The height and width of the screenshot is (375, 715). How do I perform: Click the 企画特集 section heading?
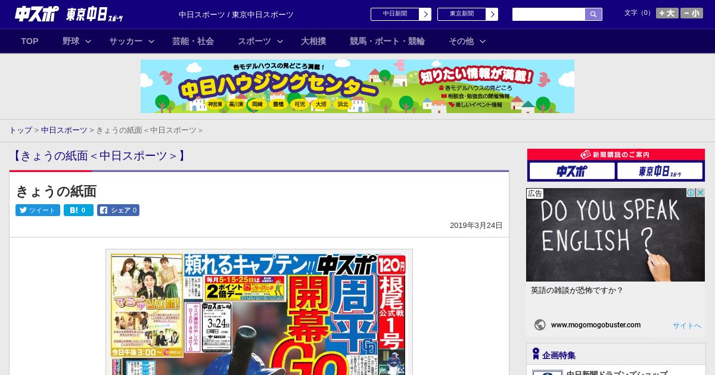click(x=559, y=355)
